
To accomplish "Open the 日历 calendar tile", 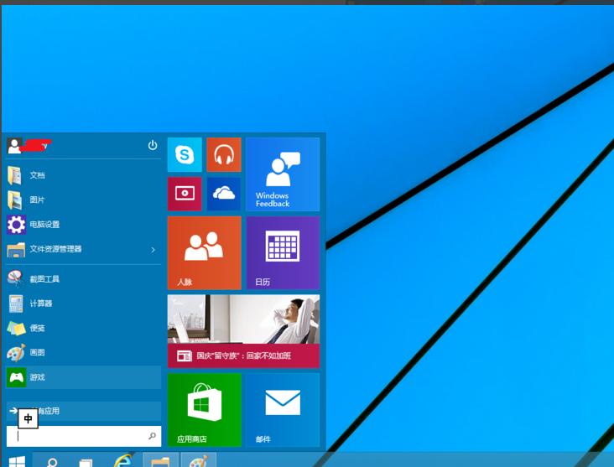I will tap(283, 252).
